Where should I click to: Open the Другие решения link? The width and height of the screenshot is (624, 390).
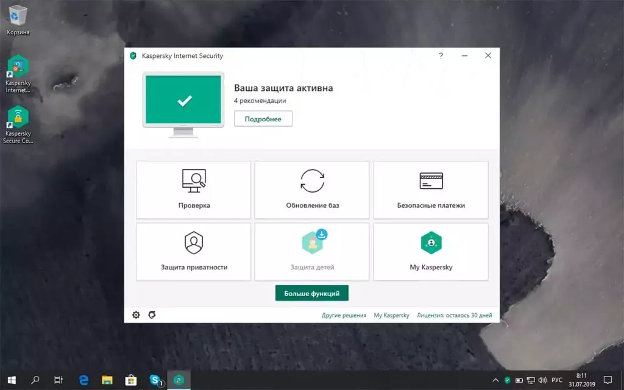(344, 315)
